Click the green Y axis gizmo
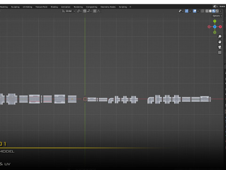The image size is (226, 170). pyautogui.click(x=215, y=21)
